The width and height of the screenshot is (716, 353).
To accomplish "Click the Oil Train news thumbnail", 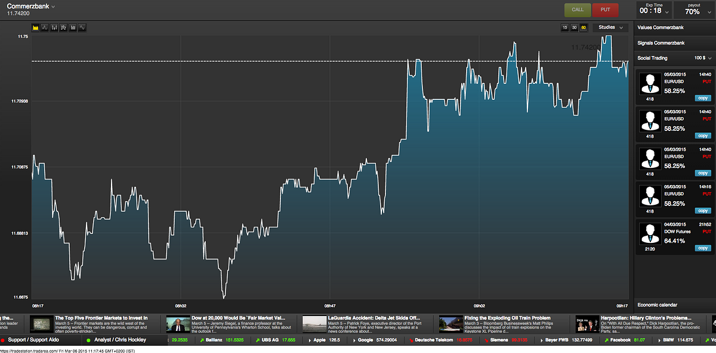I will click(450, 324).
